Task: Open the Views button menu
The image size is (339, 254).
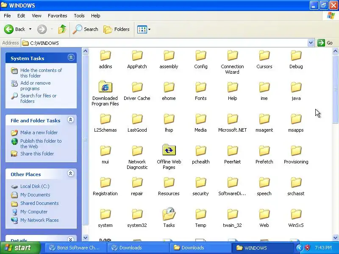Action: tap(144, 29)
